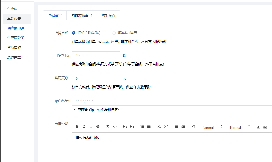Click the 平台扣点 percentage input field
Screen dimensions: 272x162
point(96,56)
